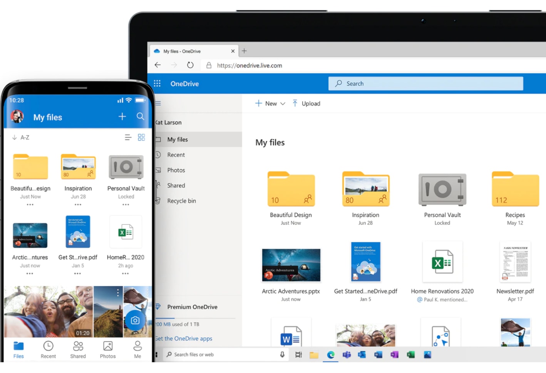Screen dimensions: 546x373
Task: Open the A-Z sort option on phone
Action: (x=21, y=137)
